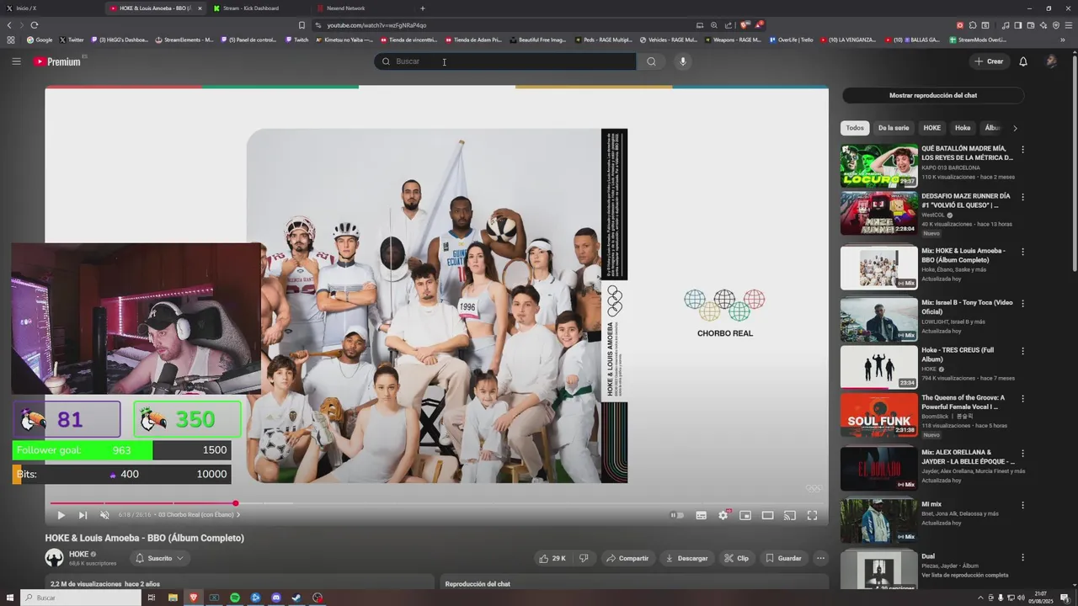Go to the YouTube Premium home logo
This screenshot has width=1078, height=606.
pyautogui.click(x=57, y=61)
